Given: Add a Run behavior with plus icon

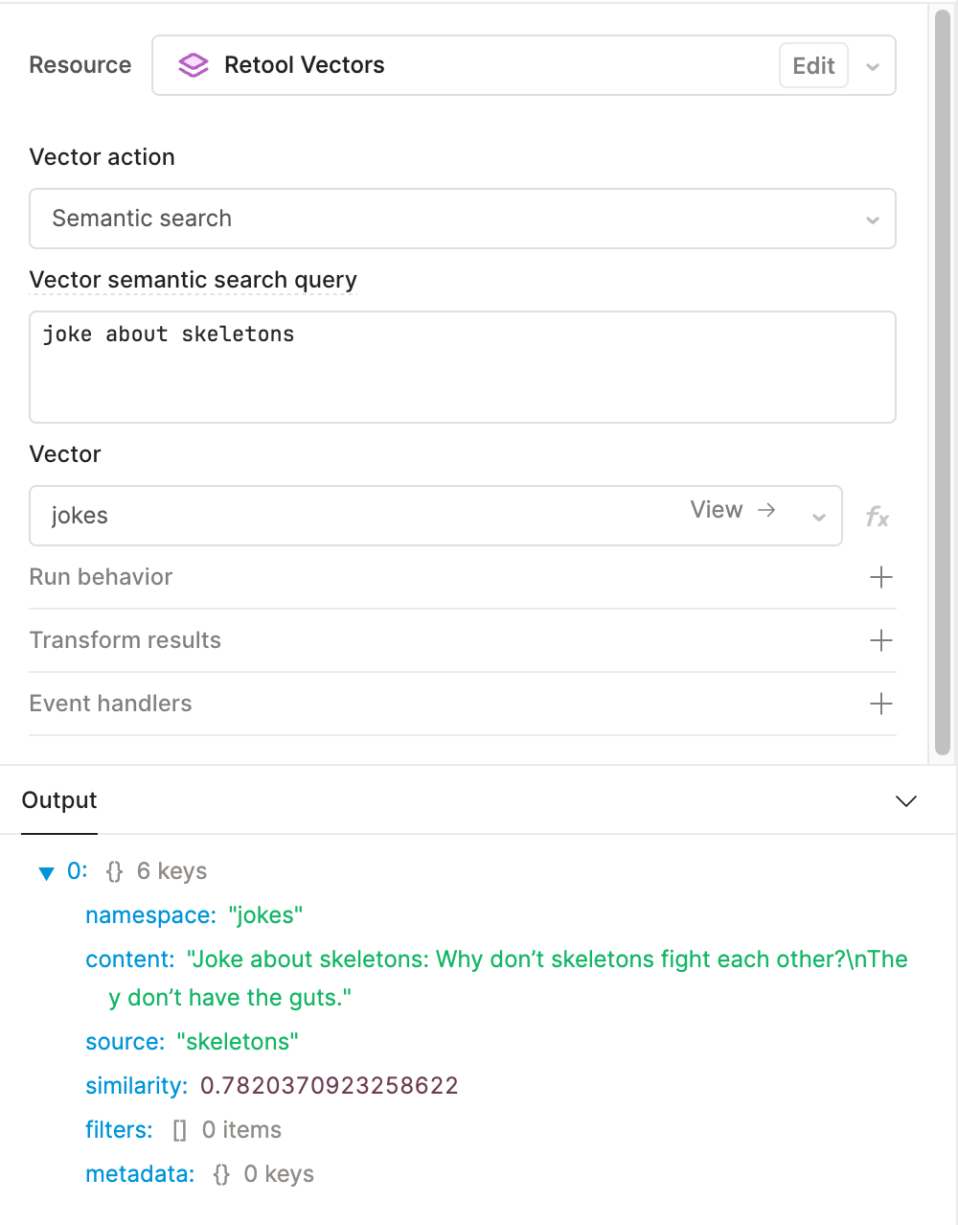Looking at the screenshot, I should [x=880, y=577].
